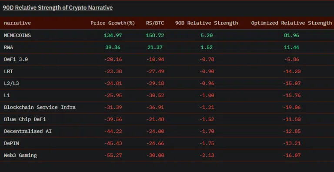Click Web3 Gaming optimized value -16.07
Image resolution: width=334 pixels, height=172 pixels.
pyautogui.click(x=292, y=155)
